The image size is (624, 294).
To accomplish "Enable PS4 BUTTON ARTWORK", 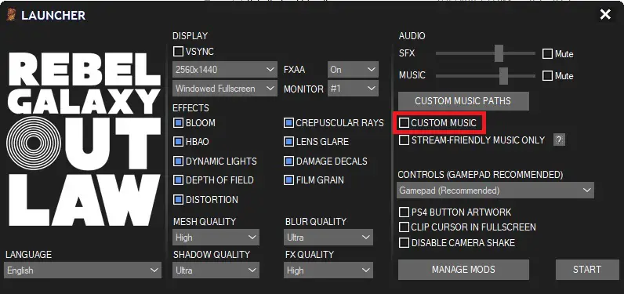I will point(404,212).
